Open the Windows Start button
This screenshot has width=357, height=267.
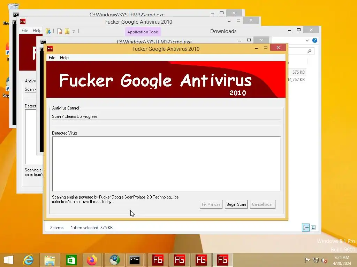click(9, 260)
